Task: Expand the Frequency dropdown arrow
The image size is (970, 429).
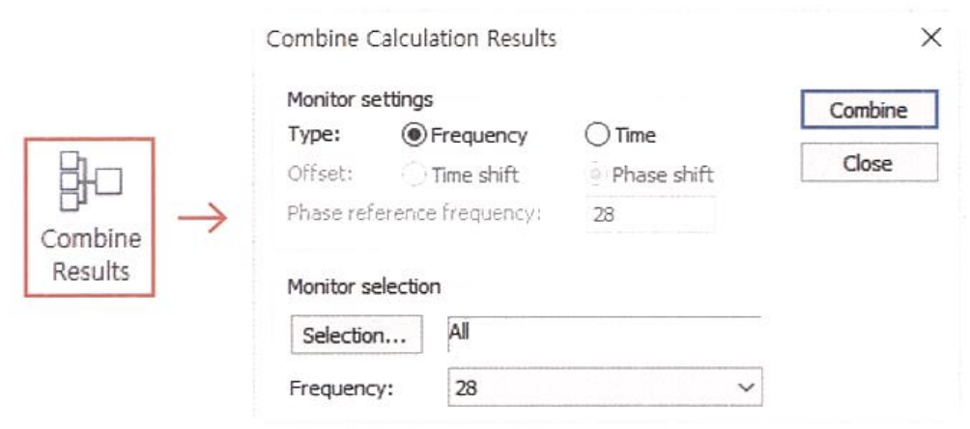Action: tap(744, 388)
